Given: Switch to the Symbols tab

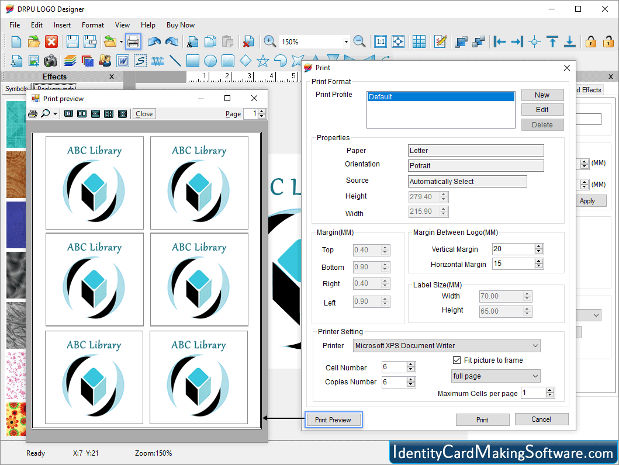Looking at the screenshot, I should 16,89.
